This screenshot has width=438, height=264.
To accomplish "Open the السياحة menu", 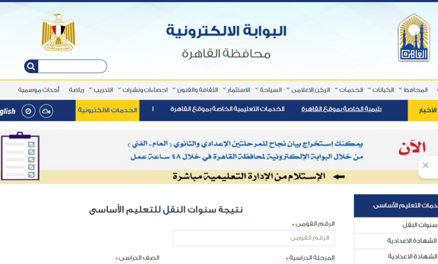I will click(271, 90).
